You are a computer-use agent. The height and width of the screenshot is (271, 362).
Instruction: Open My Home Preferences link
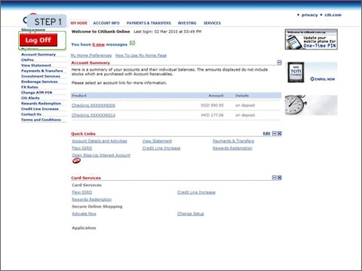[x=91, y=56]
